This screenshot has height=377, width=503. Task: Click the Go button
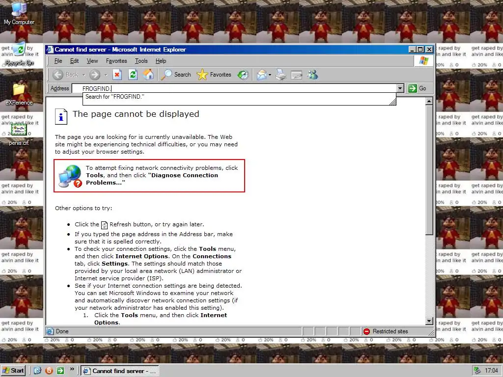coord(417,88)
